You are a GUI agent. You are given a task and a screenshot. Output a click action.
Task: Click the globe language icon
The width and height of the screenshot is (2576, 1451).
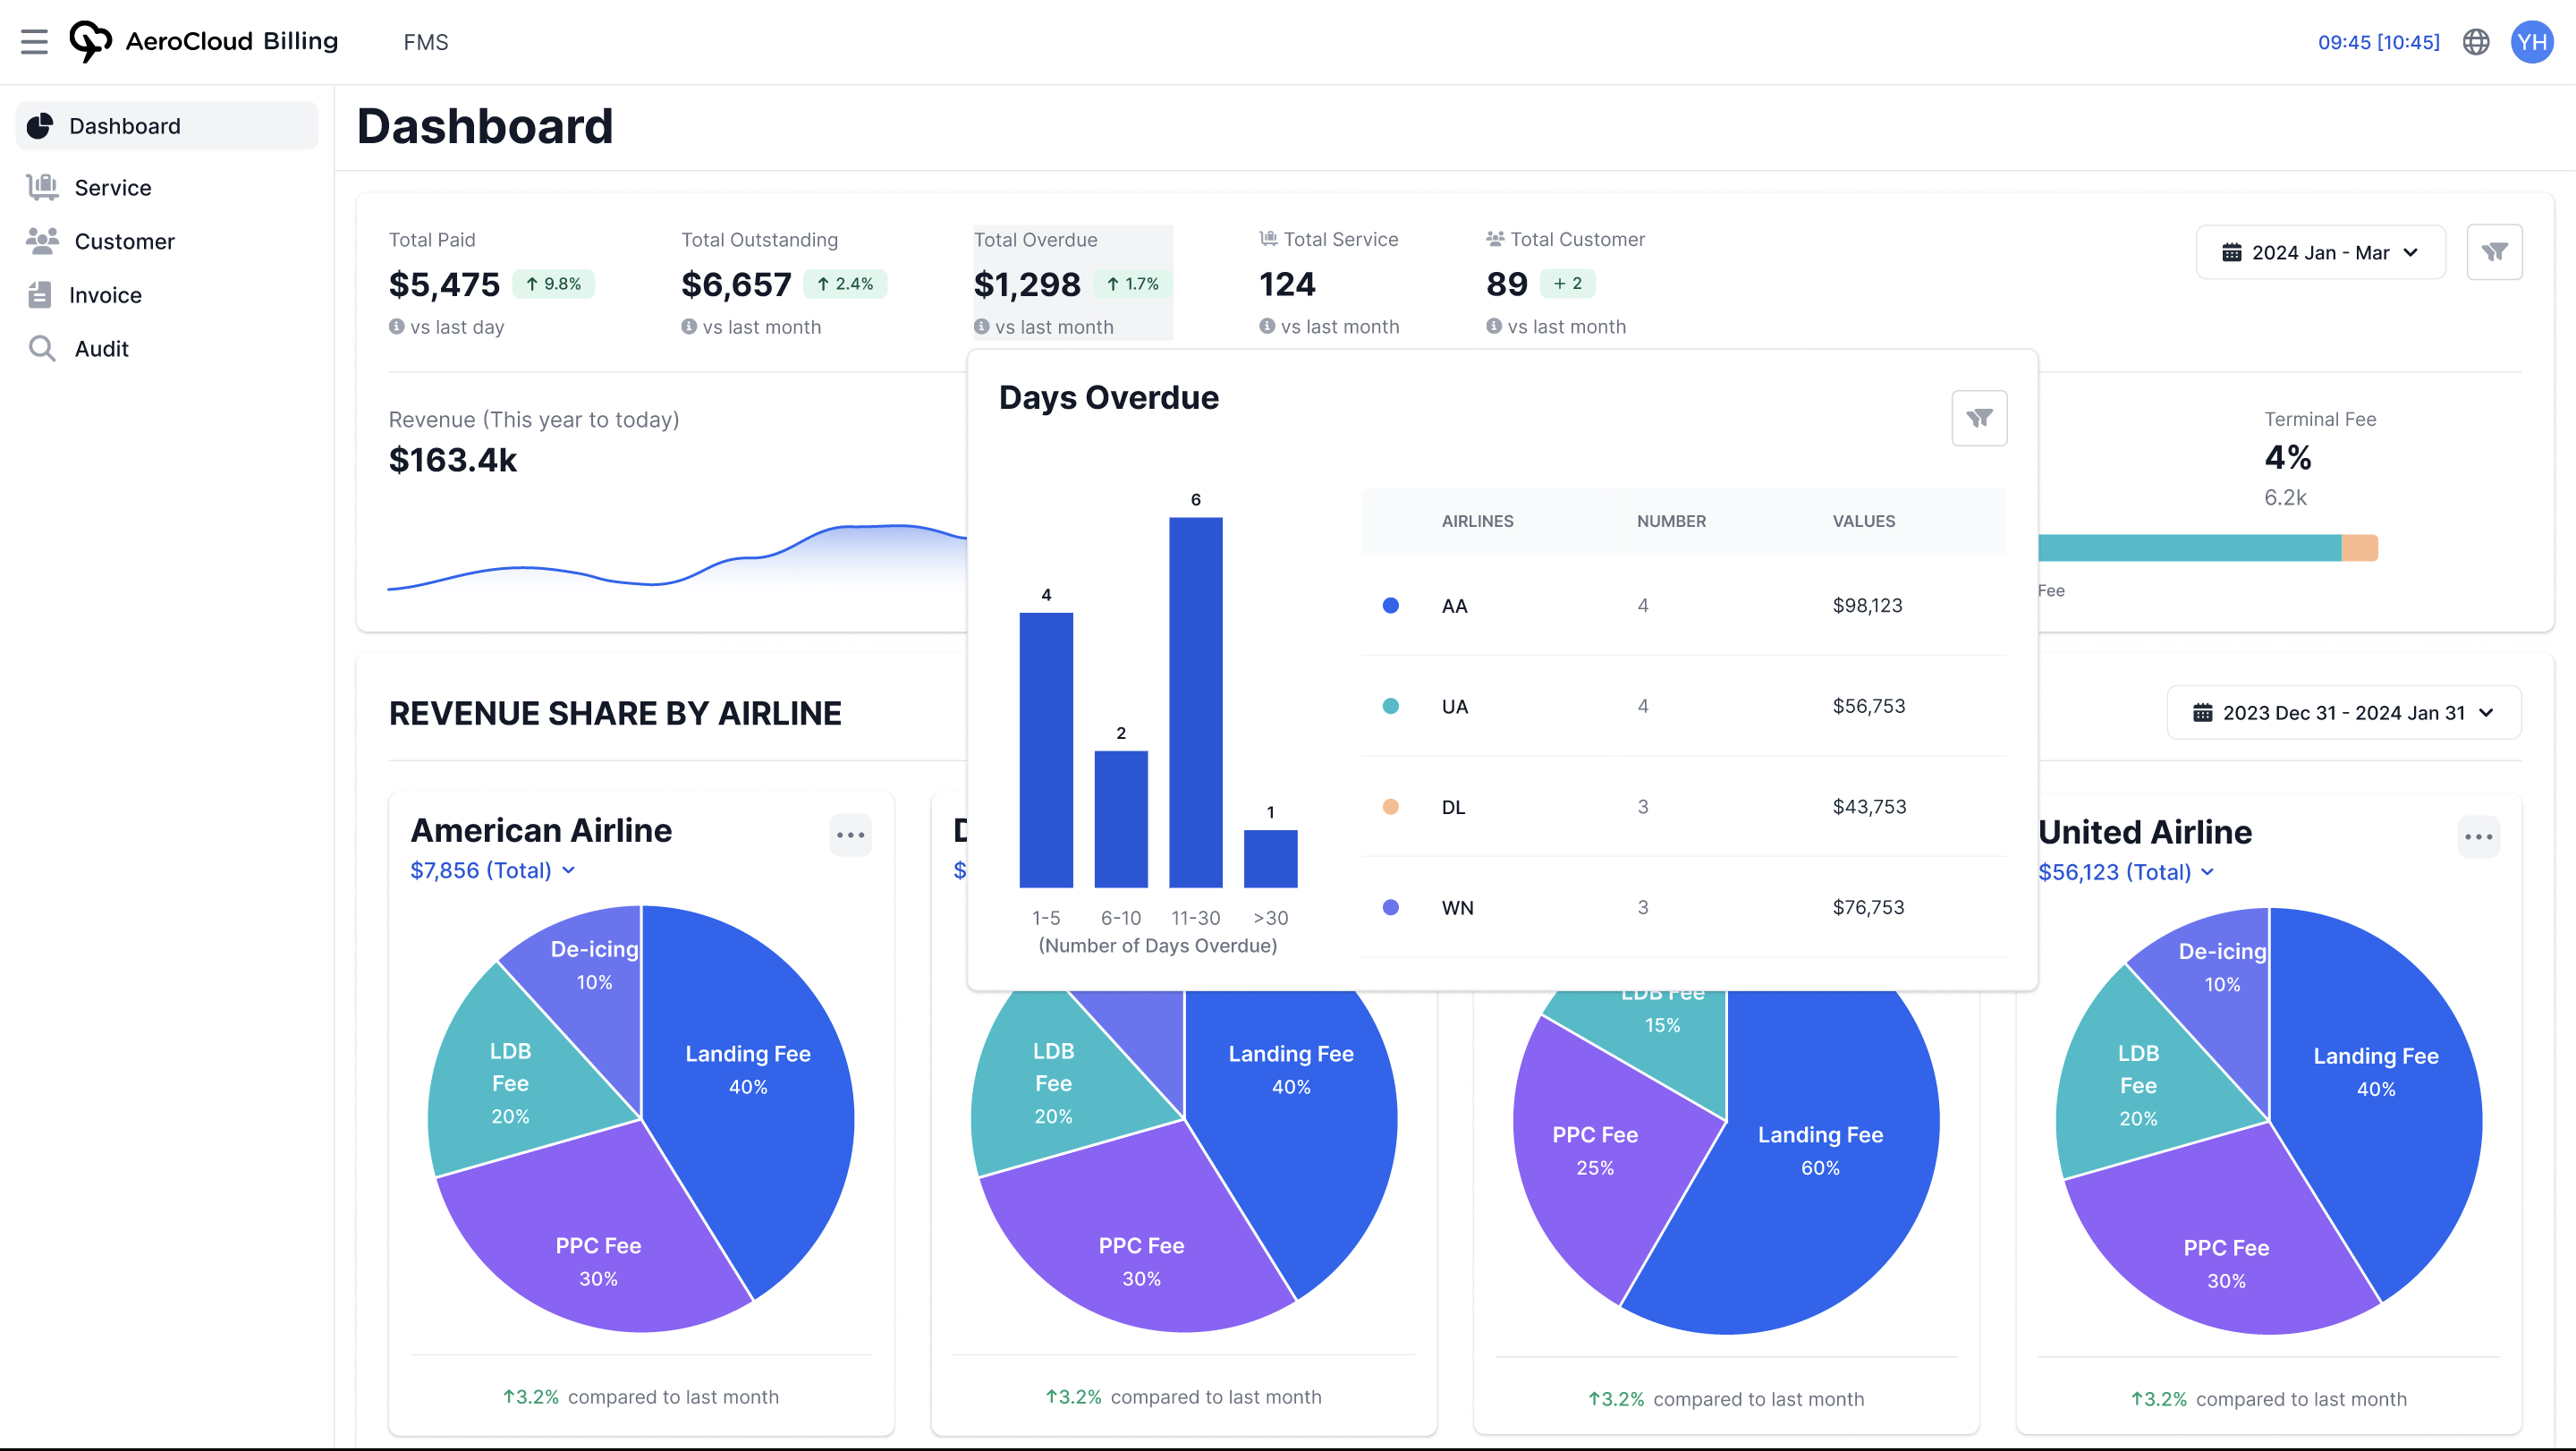(2476, 42)
